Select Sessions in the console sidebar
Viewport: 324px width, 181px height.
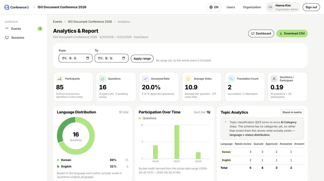pyautogui.click(x=24, y=38)
